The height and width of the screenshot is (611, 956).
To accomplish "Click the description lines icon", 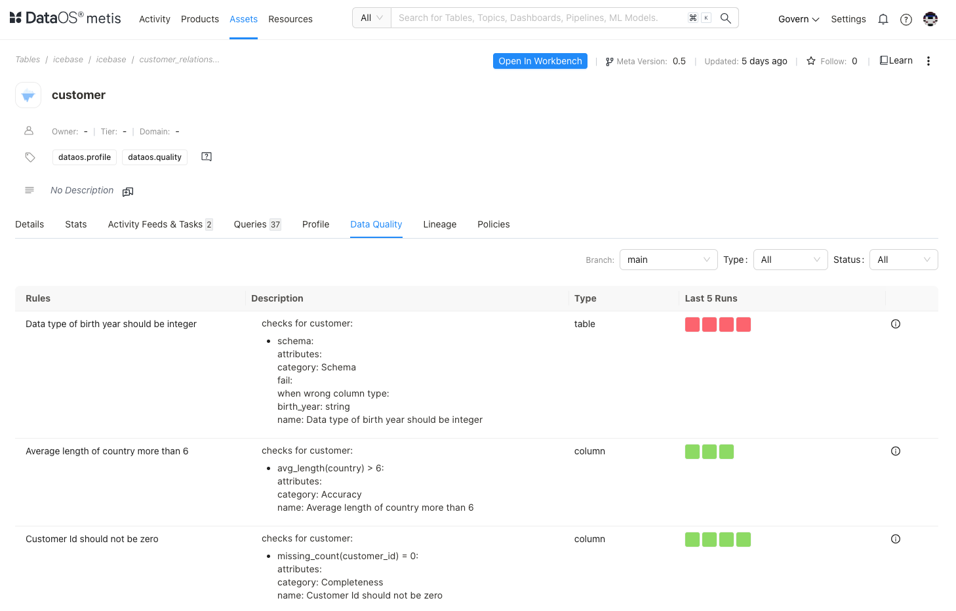I will (x=30, y=190).
